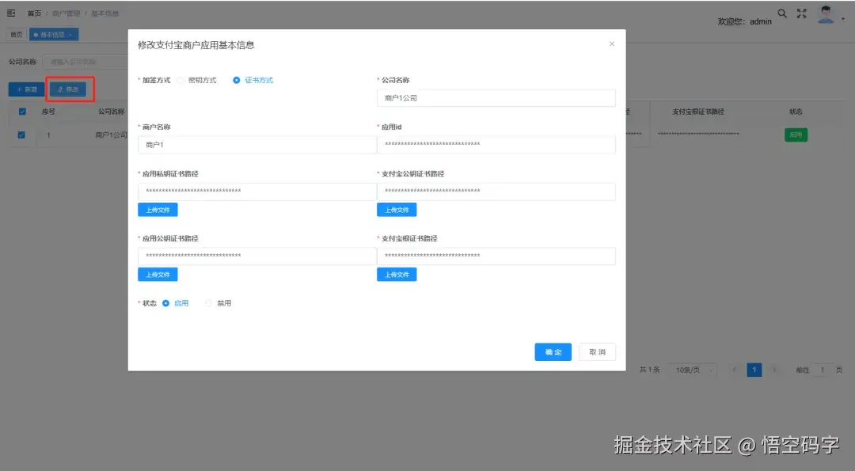Screen dimensions: 855x471
Task: Click the next page arrow
Action: pyautogui.click(x=773, y=370)
